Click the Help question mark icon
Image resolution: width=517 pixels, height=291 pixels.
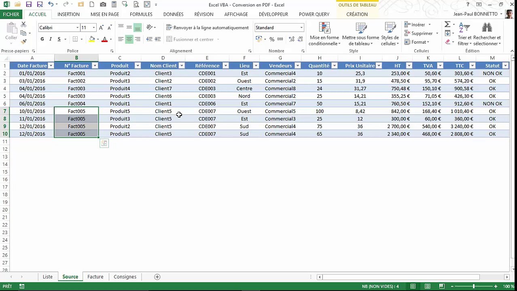pos(468,4)
